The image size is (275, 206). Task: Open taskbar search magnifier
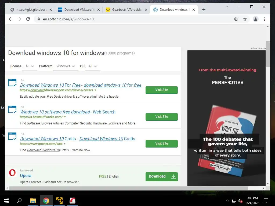click(x=19, y=201)
